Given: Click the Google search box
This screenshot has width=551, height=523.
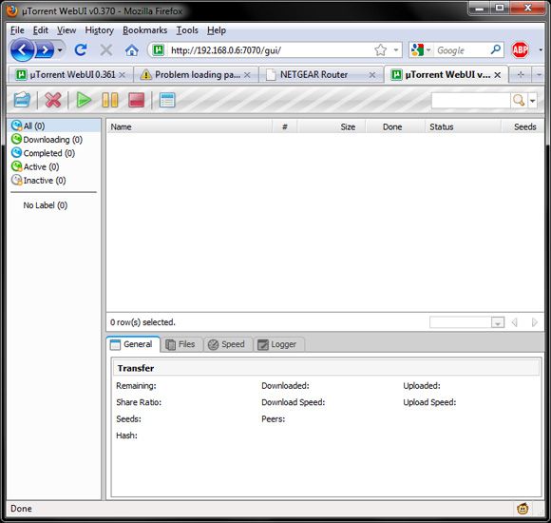Looking at the screenshot, I should point(462,50).
